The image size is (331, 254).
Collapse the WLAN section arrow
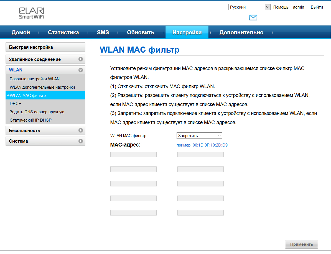point(81,70)
